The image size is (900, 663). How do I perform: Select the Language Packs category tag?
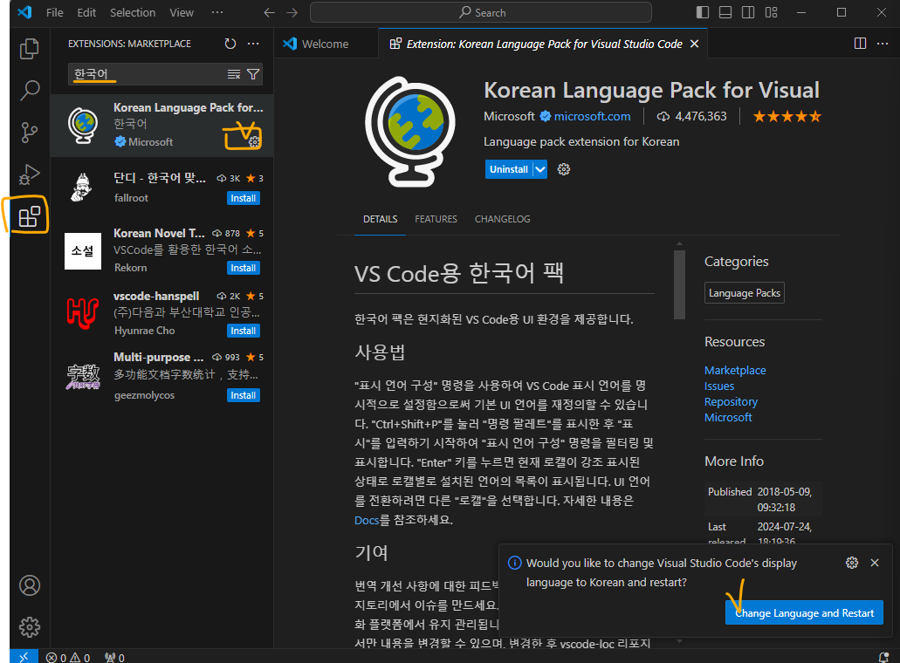(744, 293)
